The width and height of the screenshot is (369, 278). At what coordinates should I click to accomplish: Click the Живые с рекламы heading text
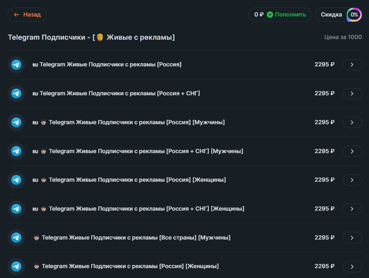coord(139,37)
